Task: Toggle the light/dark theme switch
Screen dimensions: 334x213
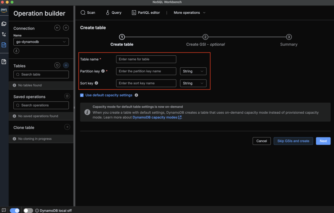Action: tap(15, 210)
